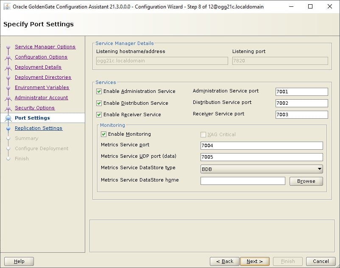This screenshot has width=340, height=268.
Task: Click the 'Monitoring' group title
Action: [112, 125]
